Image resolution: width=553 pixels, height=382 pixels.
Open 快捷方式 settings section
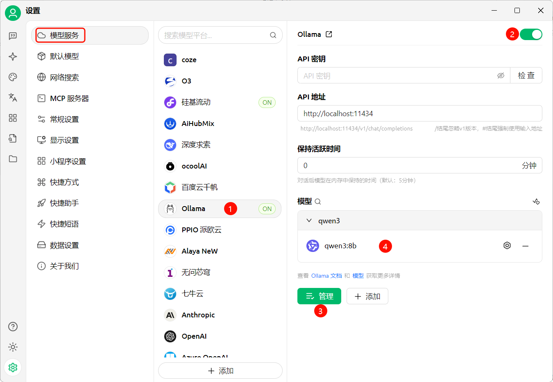tap(90, 182)
